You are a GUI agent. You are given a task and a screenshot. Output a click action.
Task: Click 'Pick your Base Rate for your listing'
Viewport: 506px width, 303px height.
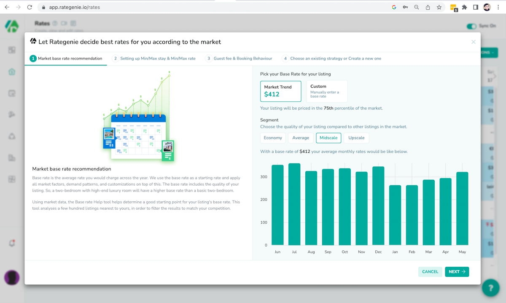tap(296, 74)
